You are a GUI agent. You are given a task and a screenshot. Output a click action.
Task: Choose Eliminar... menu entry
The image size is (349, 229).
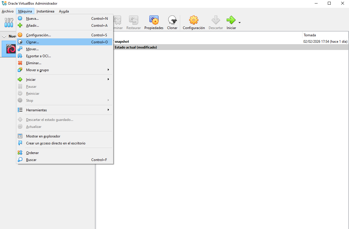pyautogui.click(x=65, y=63)
